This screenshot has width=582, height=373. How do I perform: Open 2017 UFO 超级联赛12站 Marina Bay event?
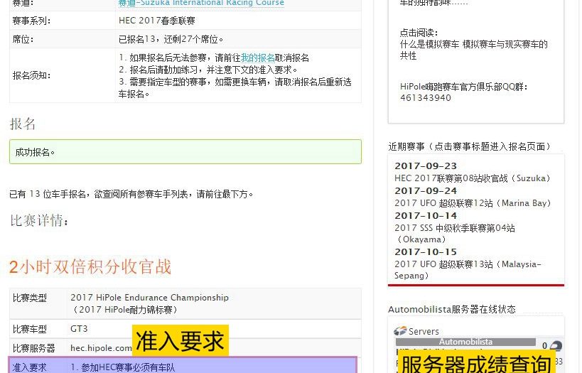pos(473,203)
